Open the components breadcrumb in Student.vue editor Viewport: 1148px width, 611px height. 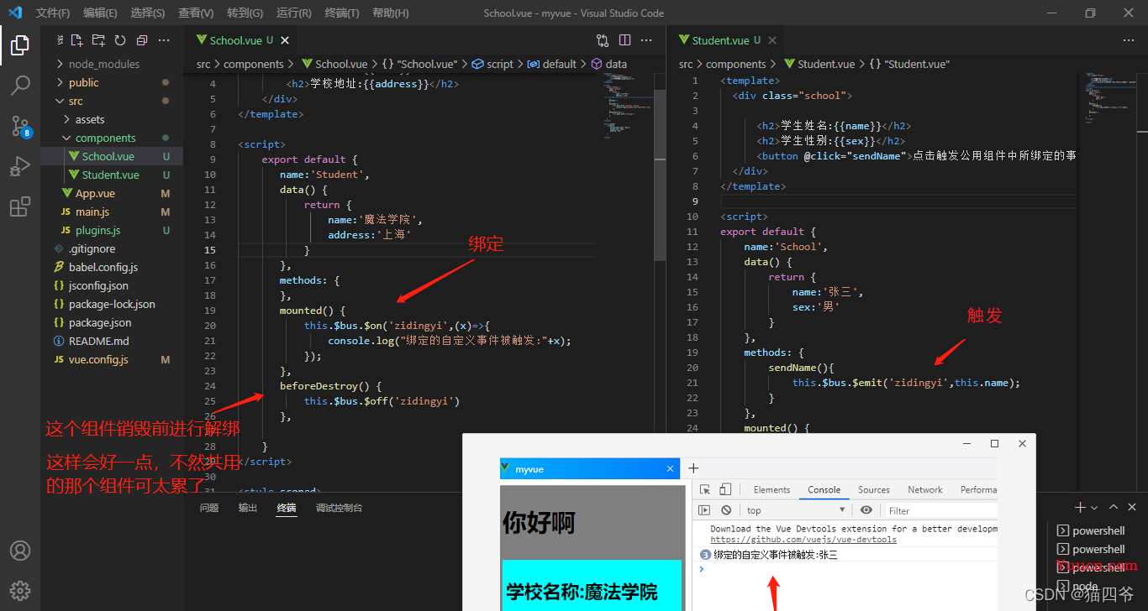click(736, 64)
